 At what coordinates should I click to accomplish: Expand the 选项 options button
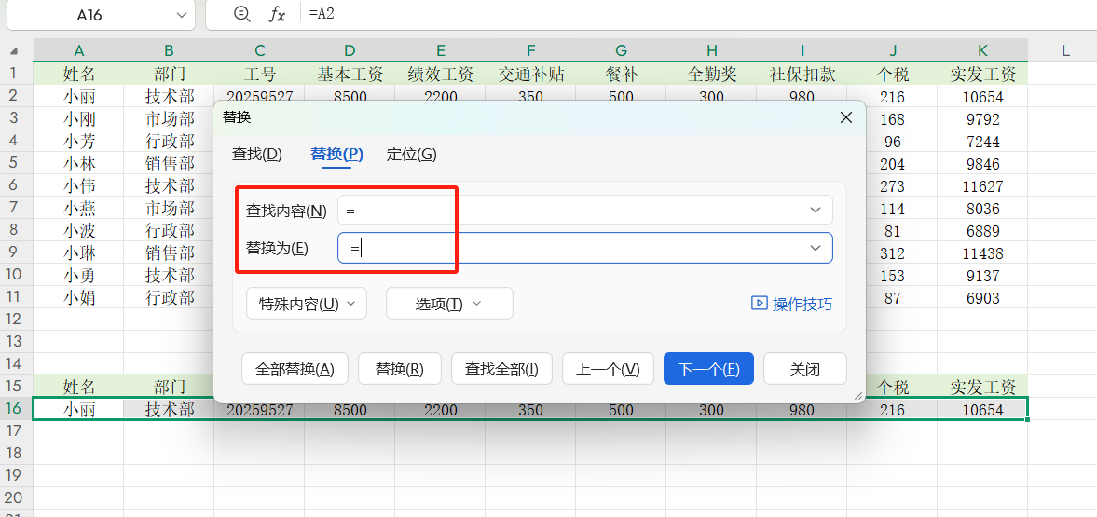(x=449, y=304)
